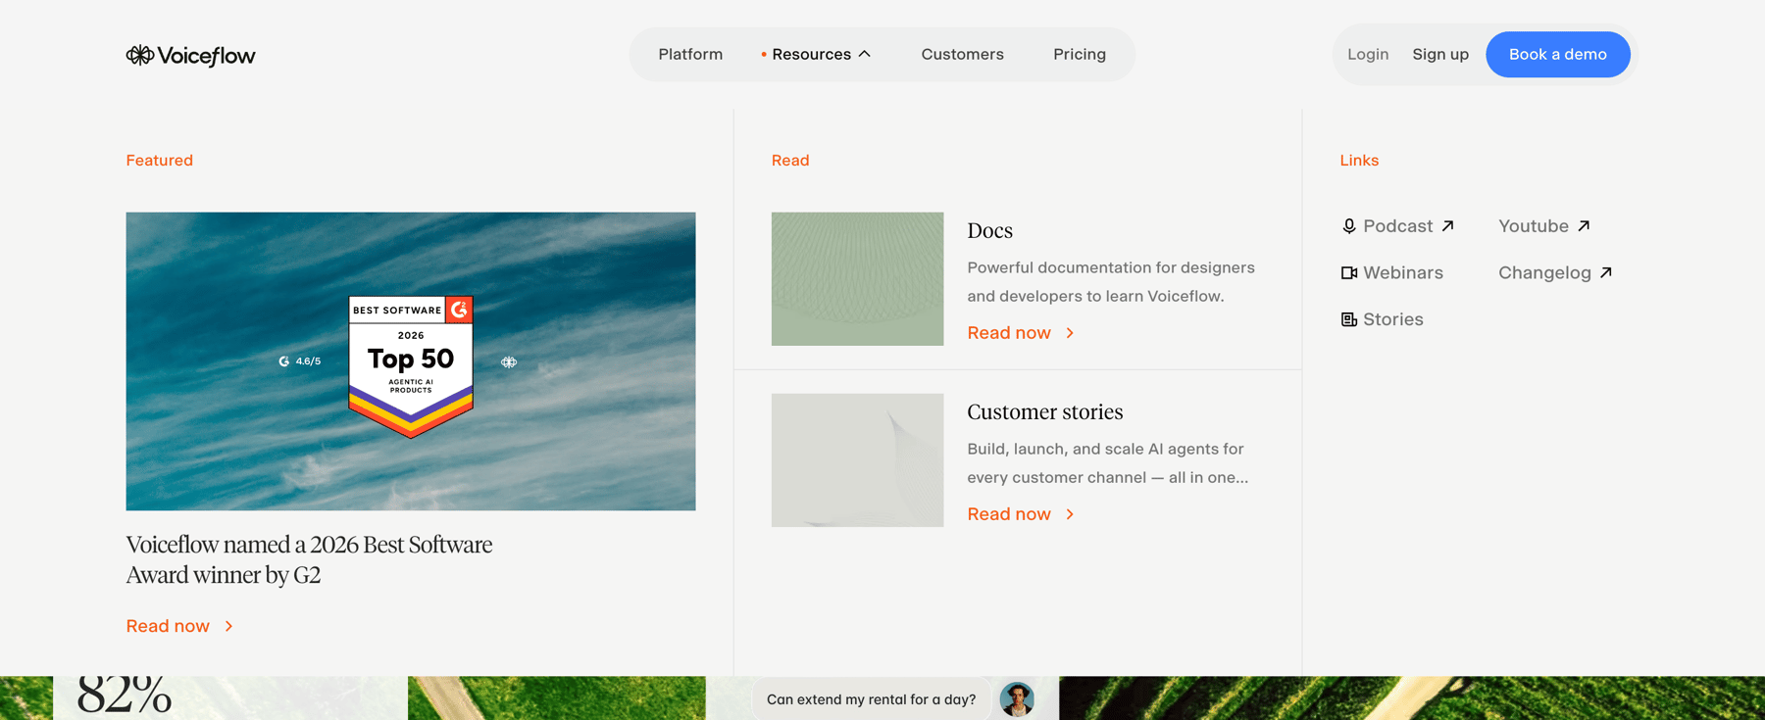Click the Sign up link
1765x720 pixels.
(x=1440, y=54)
